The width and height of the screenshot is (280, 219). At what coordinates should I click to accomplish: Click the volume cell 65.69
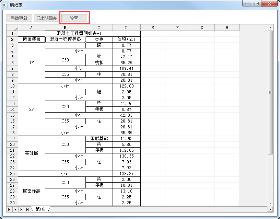(x=127, y=133)
